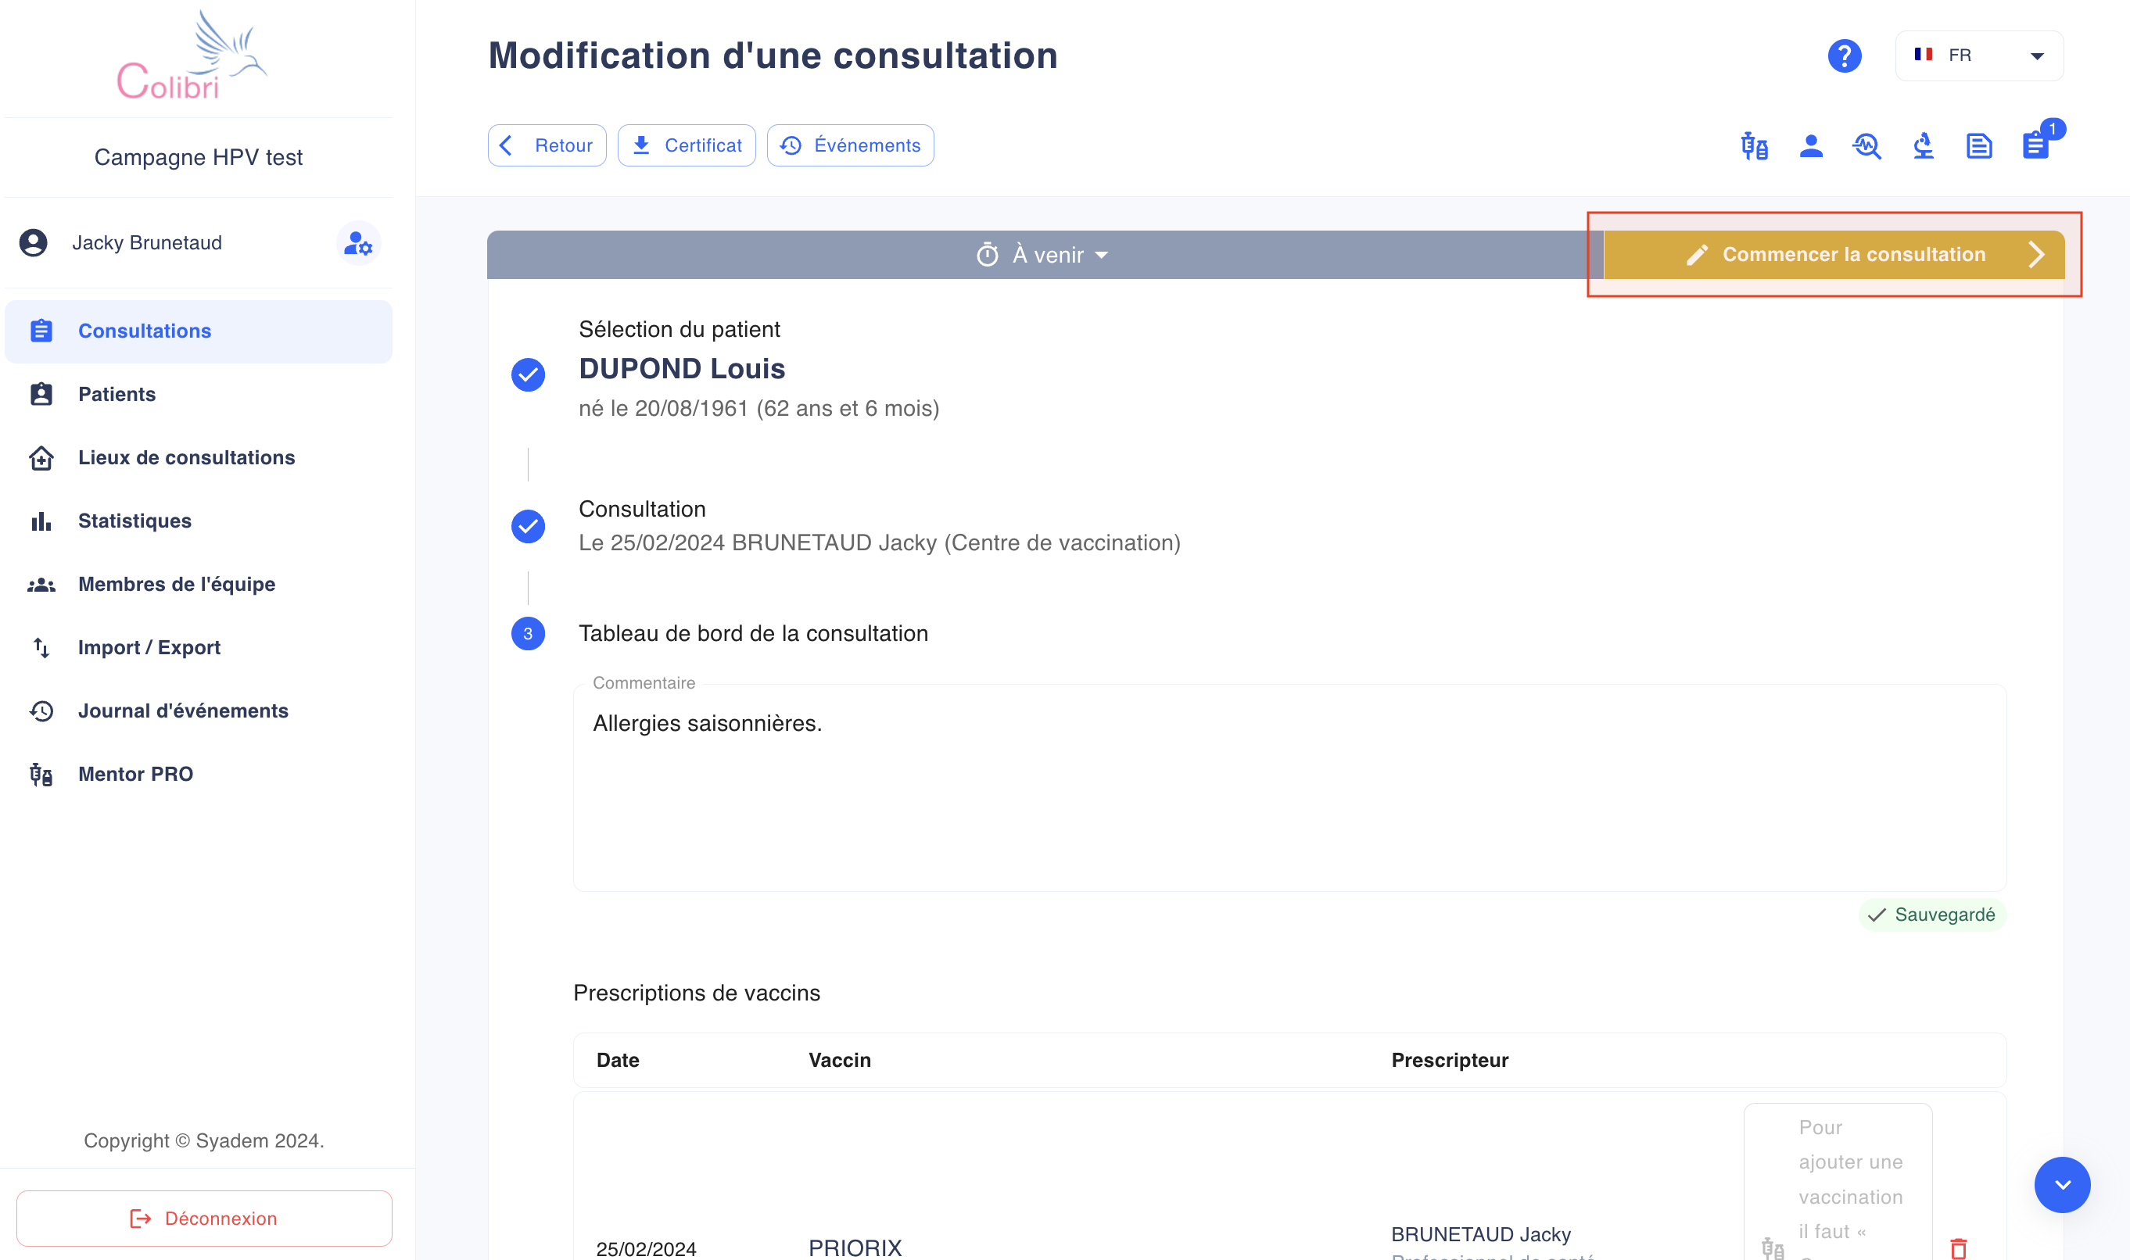Open the clipboard icon with notification badge
The height and width of the screenshot is (1260, 2130).
coord(2035,146)
